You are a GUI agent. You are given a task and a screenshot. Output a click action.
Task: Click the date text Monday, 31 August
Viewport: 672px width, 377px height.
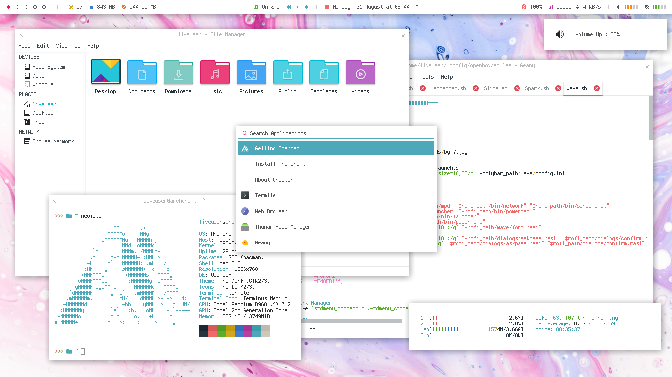358,7
